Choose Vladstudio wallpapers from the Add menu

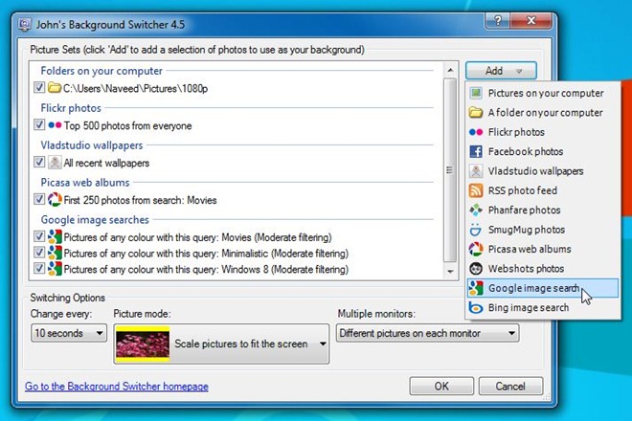pyautogui.click(x=543, y=171)
